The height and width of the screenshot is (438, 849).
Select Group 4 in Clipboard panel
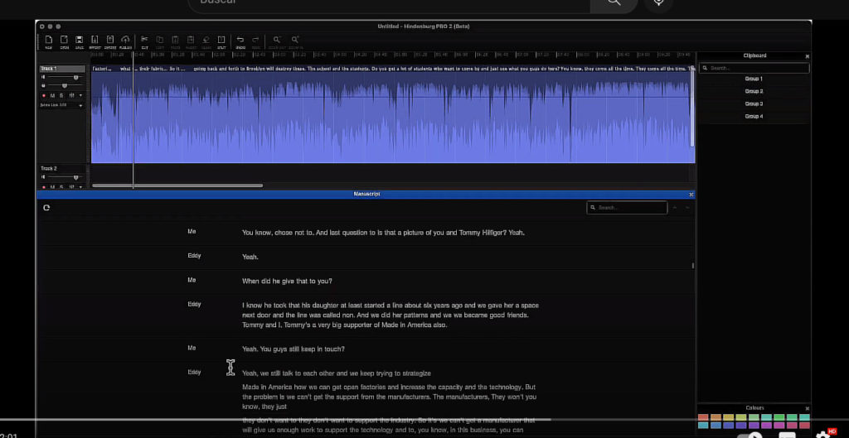[754, 116]
